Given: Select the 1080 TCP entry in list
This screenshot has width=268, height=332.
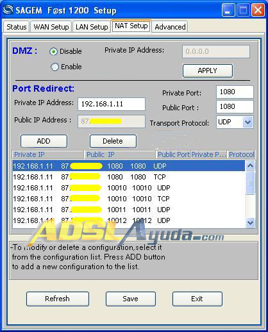Looking at the screenshot, I should coord(129,177).
